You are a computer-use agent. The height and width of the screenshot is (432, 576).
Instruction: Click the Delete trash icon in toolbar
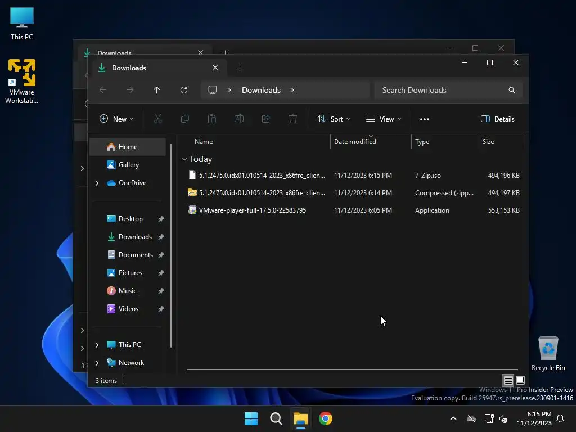pyautogui.click(x=292, y=119)
